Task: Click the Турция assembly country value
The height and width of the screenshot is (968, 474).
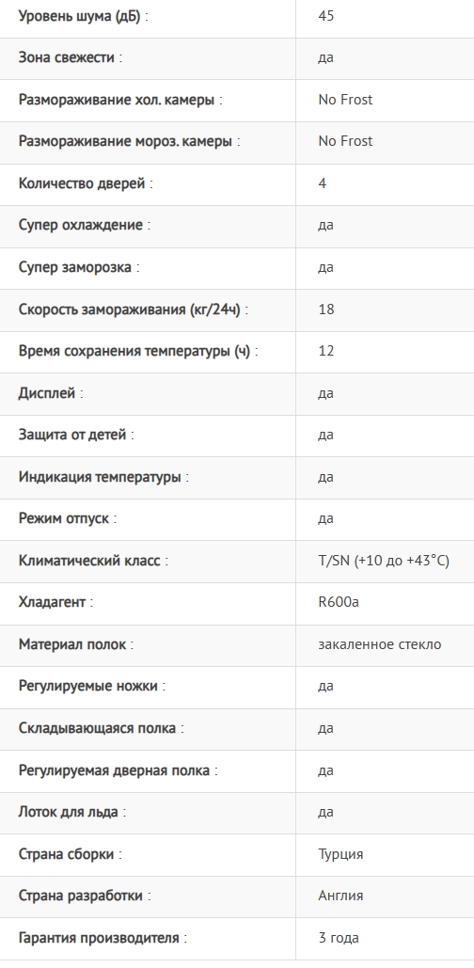Action: pos(340,854)
